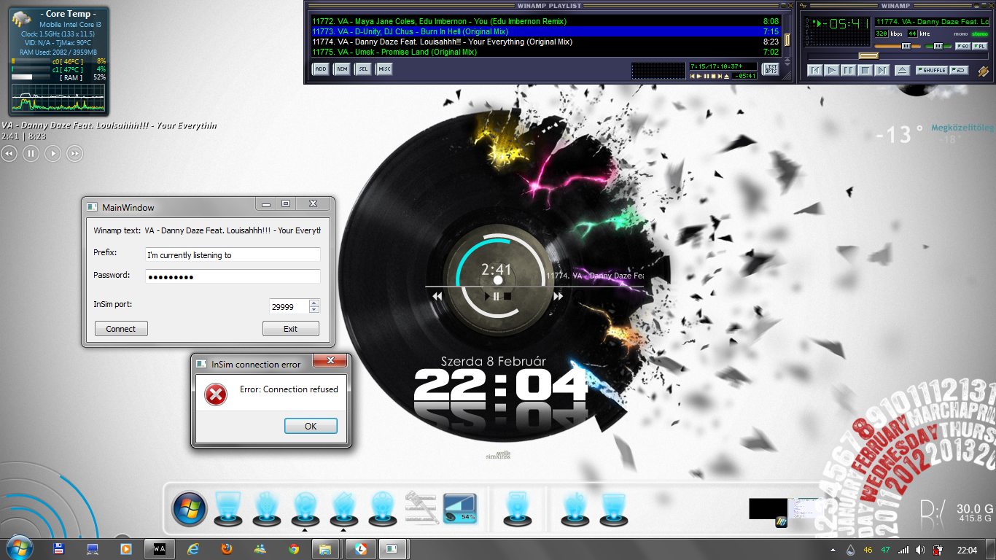Click the 54% monitor icon in dock
The height and width of the screenshot is (560, 996).
tap(459, 508)
